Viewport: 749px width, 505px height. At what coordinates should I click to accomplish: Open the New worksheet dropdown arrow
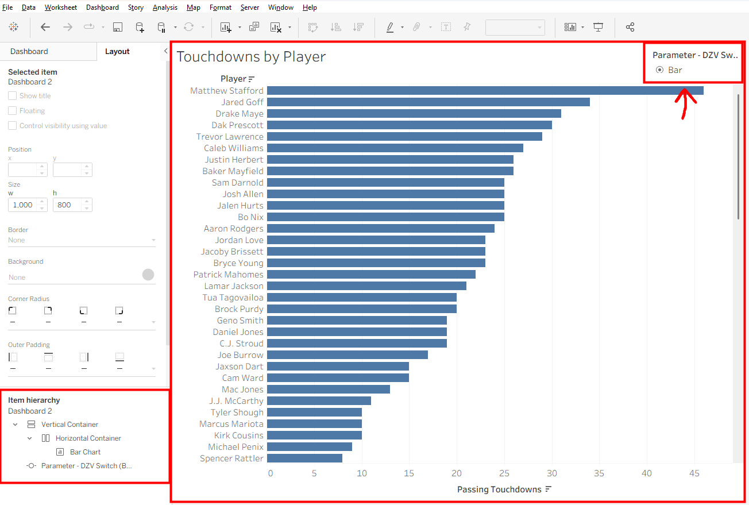[x=240, y=27]
